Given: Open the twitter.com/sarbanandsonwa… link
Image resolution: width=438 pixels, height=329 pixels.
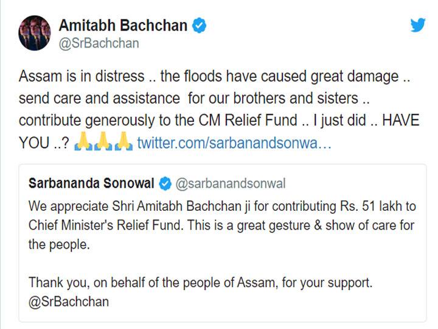Looking at the screenshot, I should click(x=234, y=144).
